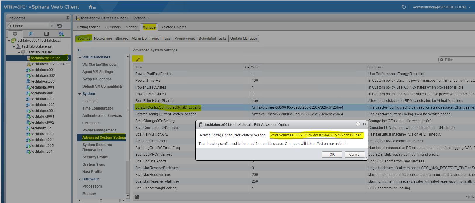This screenshot has width=475, height=203.
Task: Open the Networking sub-tab
Action: 103,39
